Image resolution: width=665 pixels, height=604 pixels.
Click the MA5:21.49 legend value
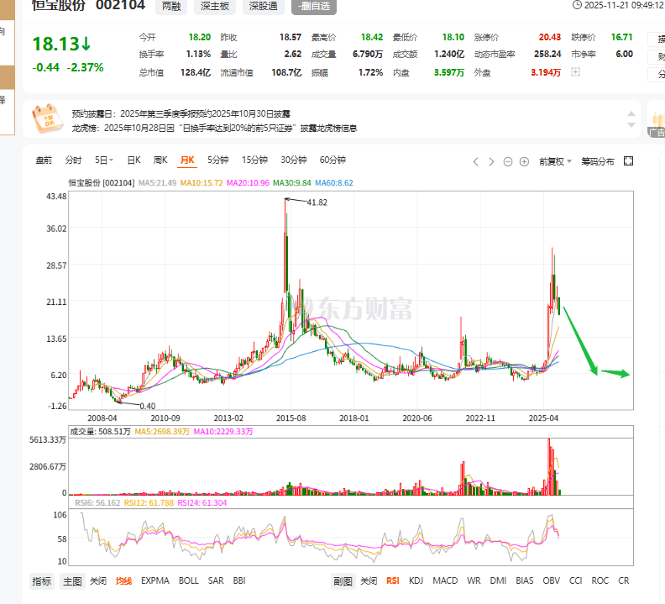157,183
